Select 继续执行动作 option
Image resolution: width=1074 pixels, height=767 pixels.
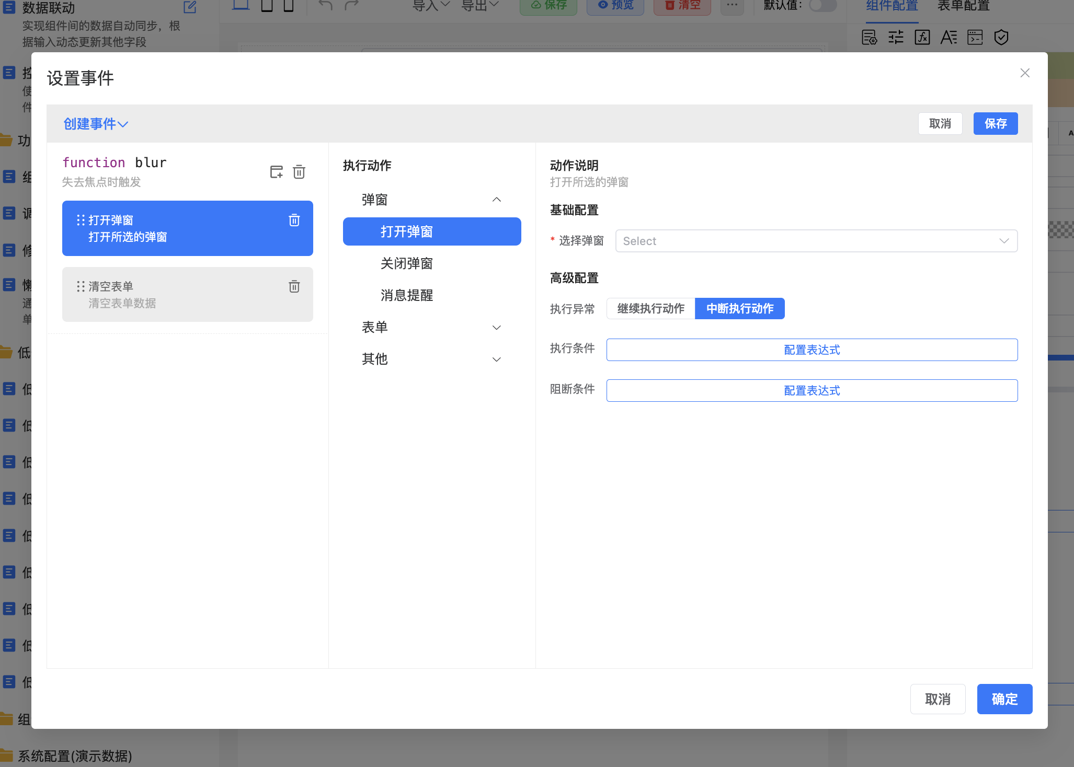tap(650, 309)
